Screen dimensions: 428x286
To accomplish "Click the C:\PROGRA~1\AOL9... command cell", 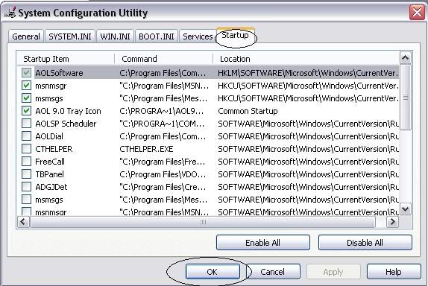I will click(x=161, y=111).
